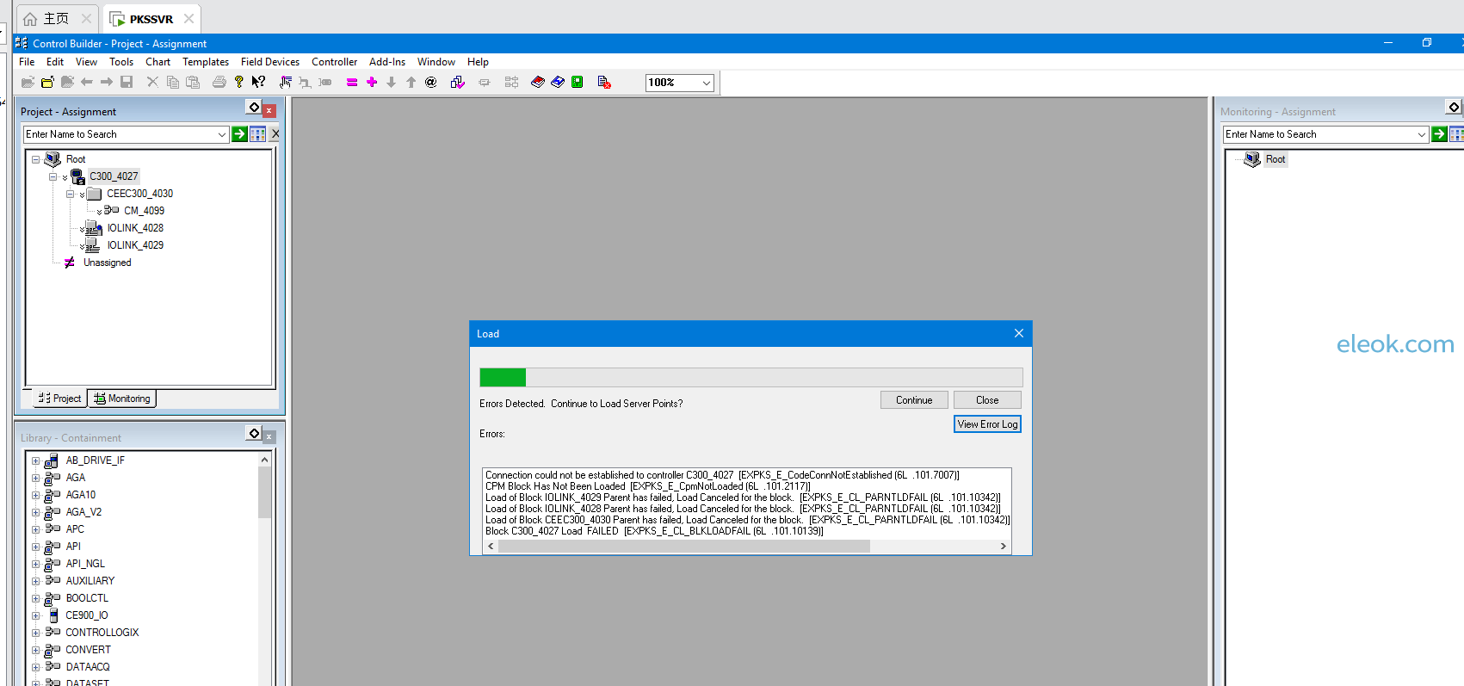1464x686 pixels.
Task: Click the What's This pointer help icon
Action: 258,82
